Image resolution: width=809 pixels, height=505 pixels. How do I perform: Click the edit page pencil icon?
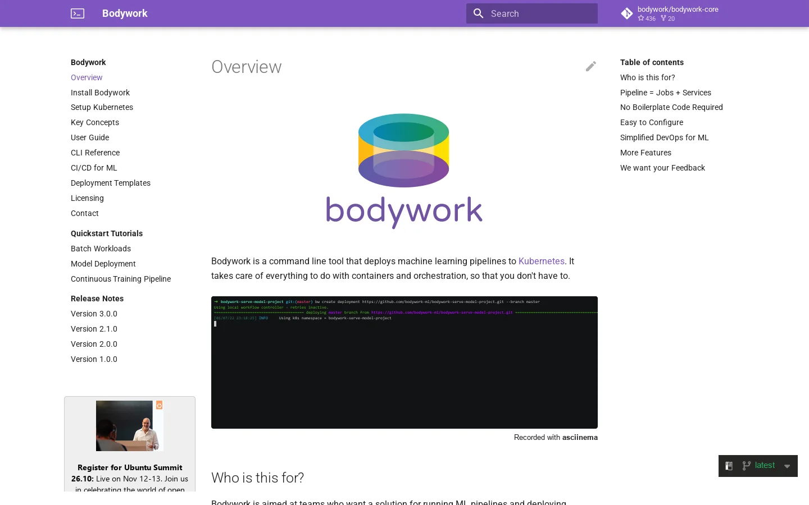point(591,66)
